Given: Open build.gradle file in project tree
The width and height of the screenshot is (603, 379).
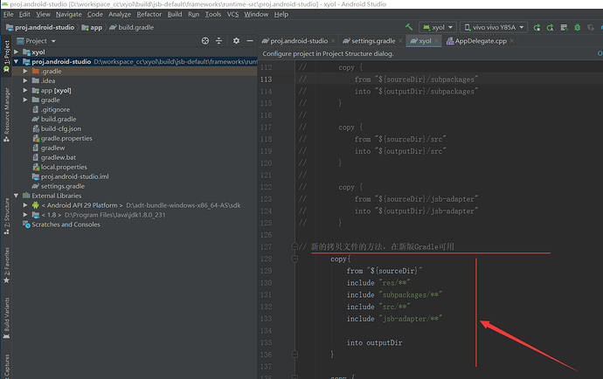Looking at the screenshot, I should click(59, 119).
